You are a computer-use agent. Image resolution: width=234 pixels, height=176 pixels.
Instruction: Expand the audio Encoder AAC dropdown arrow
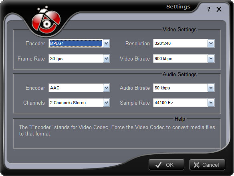(x=107, y=88)
